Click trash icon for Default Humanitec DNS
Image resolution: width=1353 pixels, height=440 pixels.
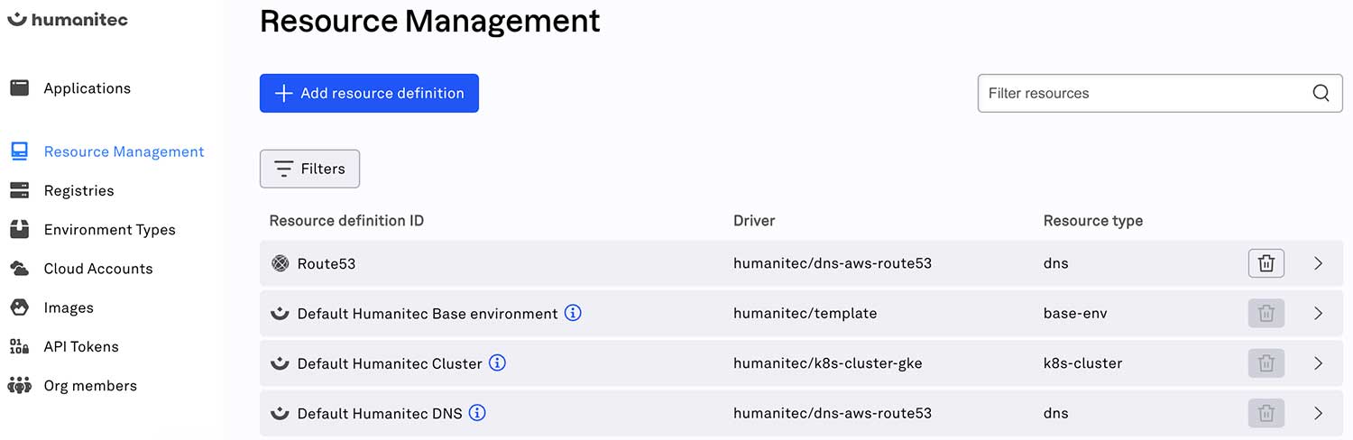(1266, 413)
